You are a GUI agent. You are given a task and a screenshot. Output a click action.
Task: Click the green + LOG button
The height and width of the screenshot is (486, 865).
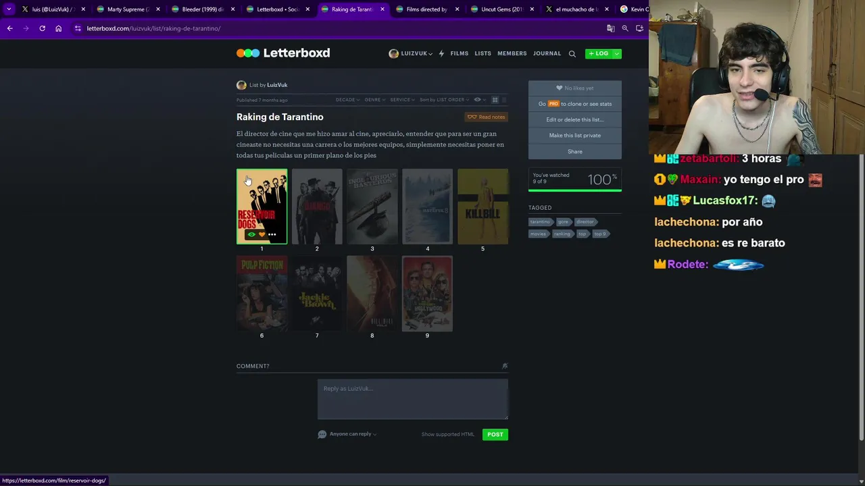click(599, 53)
